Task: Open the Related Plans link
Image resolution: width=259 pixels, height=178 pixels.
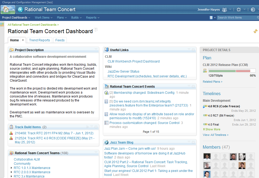Action: [213, 82]
